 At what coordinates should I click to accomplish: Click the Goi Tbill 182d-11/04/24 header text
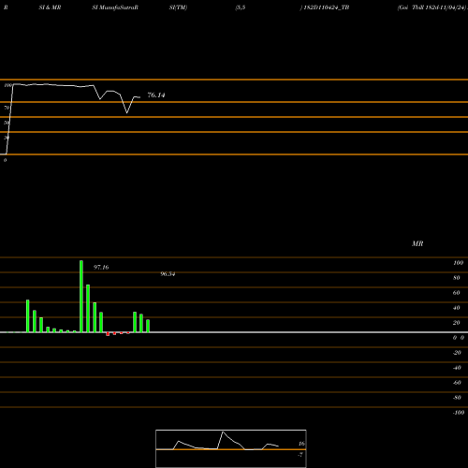coord(431,7)
